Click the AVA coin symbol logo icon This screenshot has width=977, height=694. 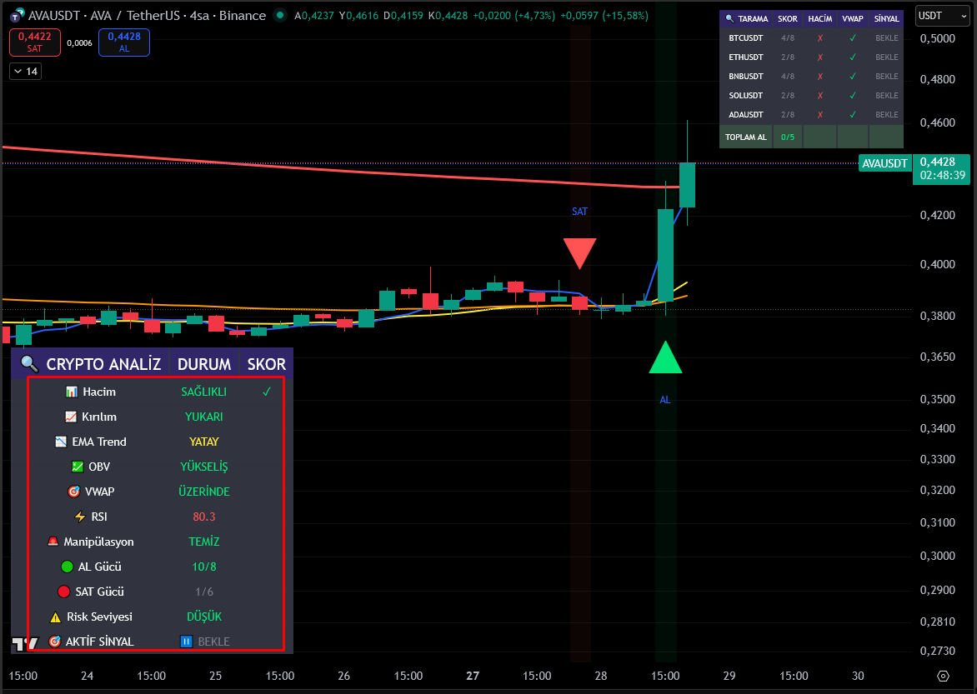(18, 16)
